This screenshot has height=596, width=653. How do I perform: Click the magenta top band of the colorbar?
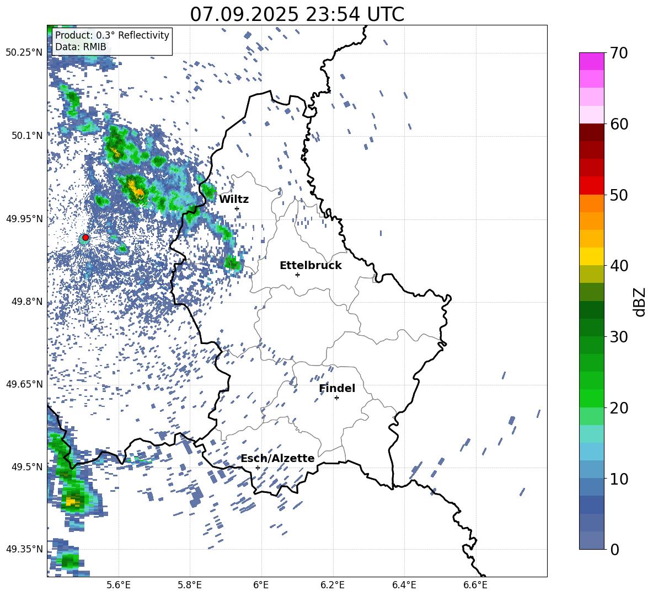[591, 61]
